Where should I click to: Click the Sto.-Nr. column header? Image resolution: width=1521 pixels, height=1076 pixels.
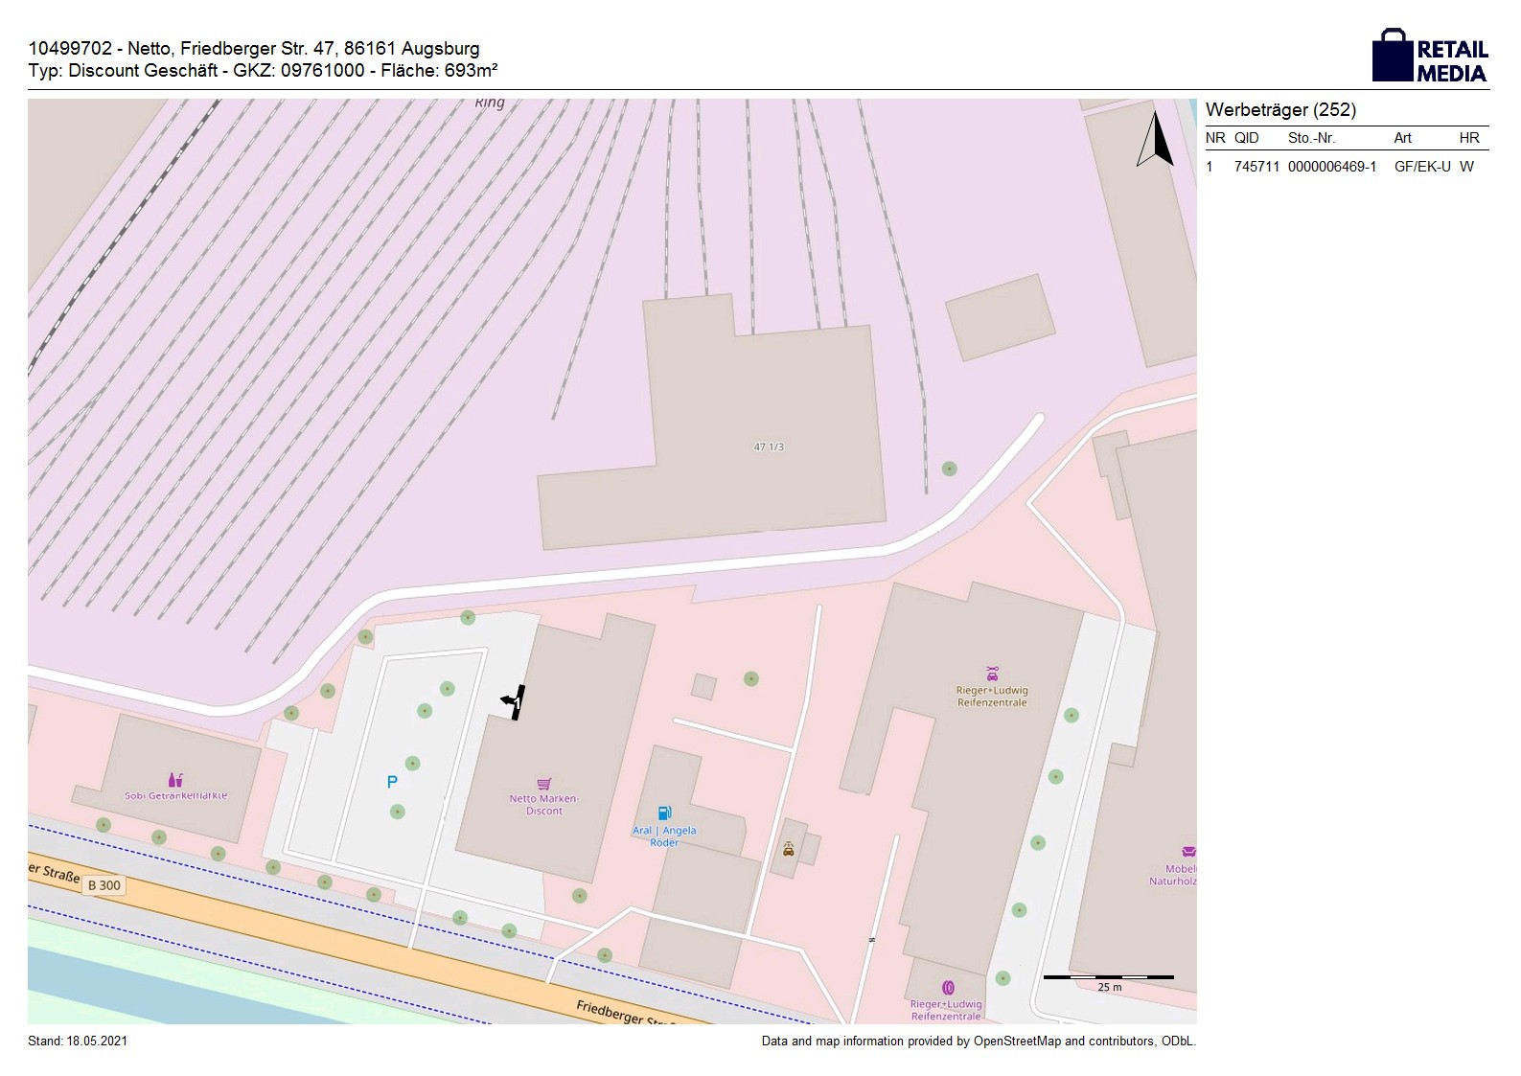click(1311, 138)
